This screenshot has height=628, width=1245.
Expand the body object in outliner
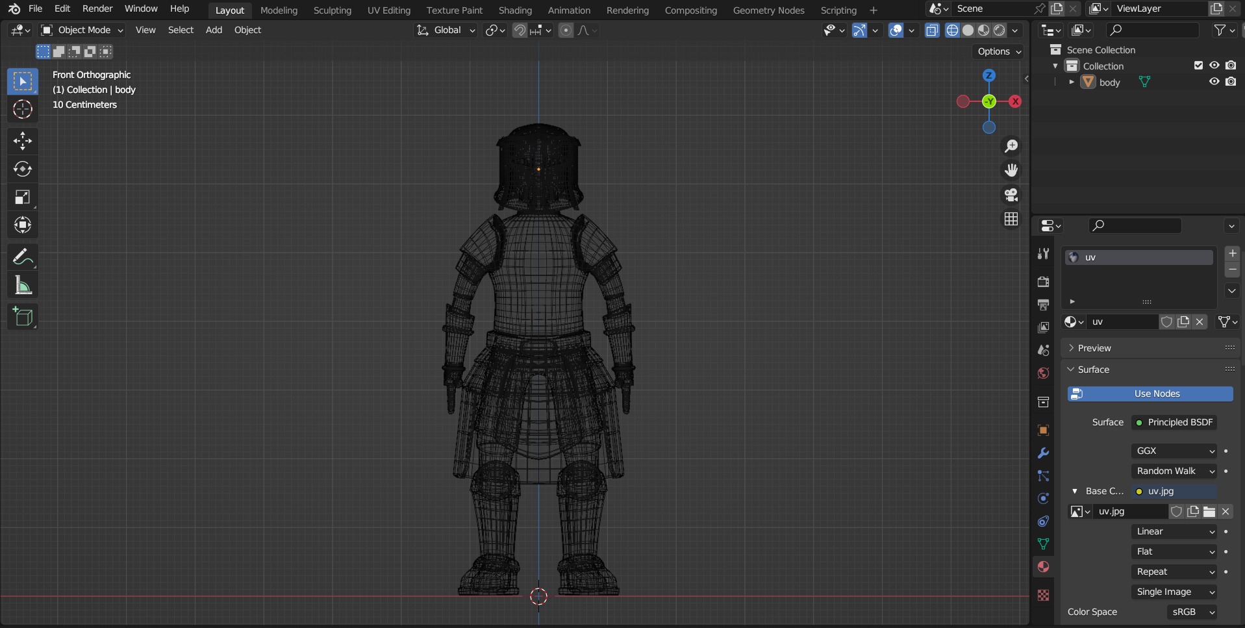pyautogui.click(x=1072, y=82)
